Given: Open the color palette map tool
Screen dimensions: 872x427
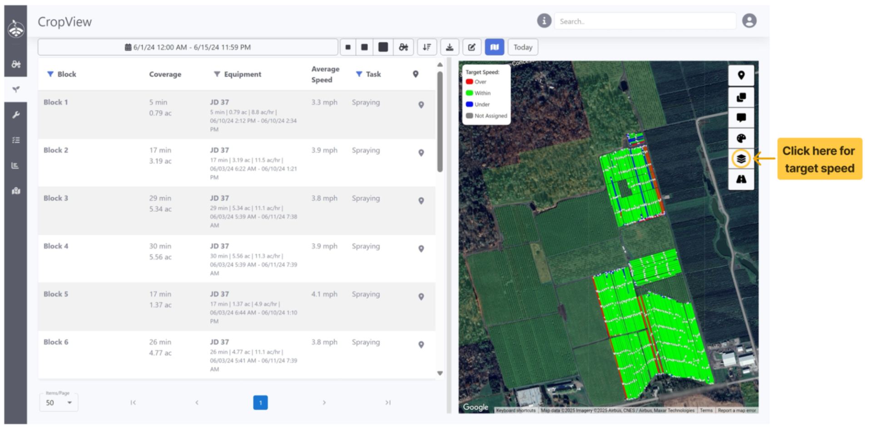Looking at the screenshot, I should point(741,138).
